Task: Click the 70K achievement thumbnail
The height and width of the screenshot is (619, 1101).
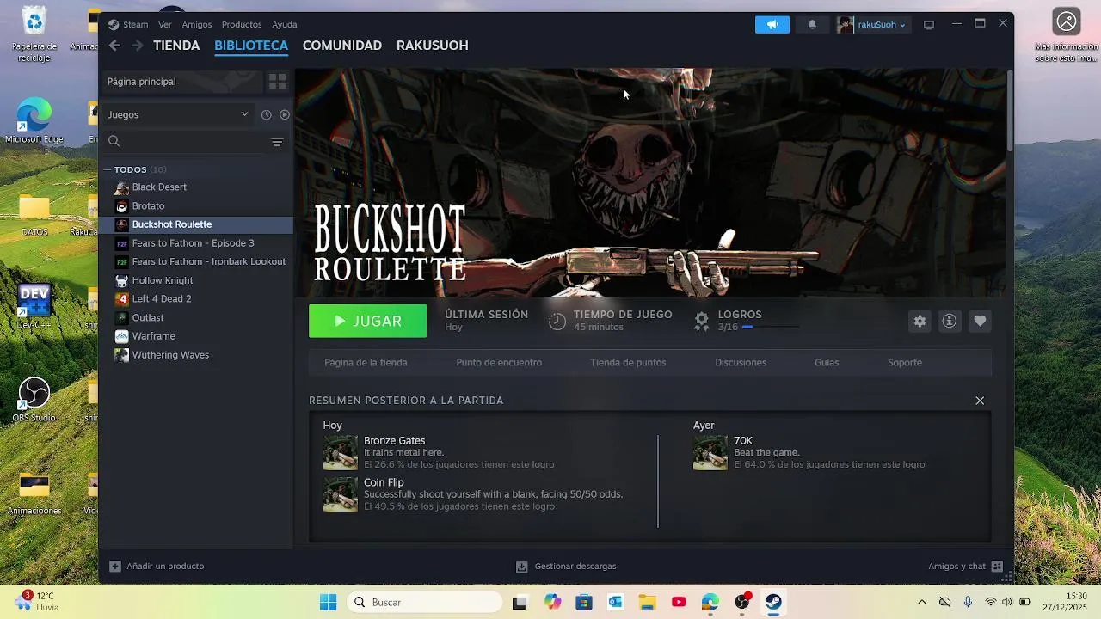Action: coord(710,453)
